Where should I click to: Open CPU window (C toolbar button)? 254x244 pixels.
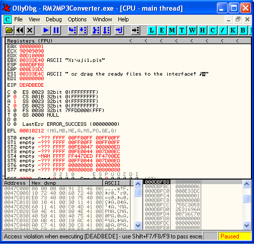pos(213,30)
